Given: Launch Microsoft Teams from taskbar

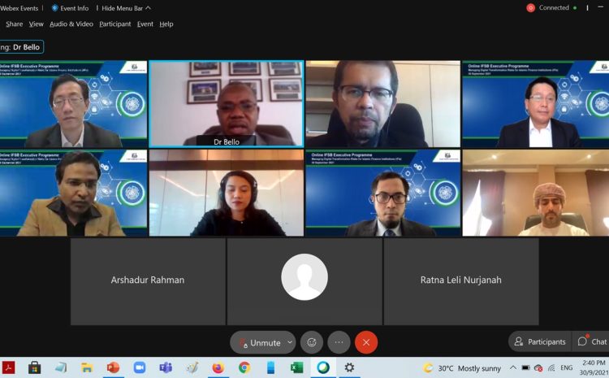Looking at the screenshot, I should (x=166, y=367).
